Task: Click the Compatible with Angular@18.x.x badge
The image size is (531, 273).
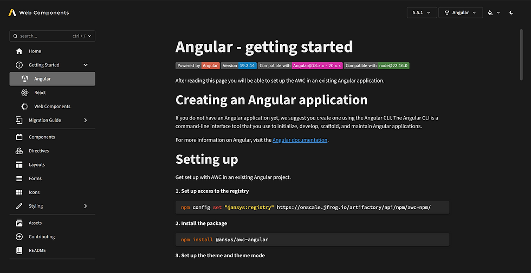Action: click(300, 65)
